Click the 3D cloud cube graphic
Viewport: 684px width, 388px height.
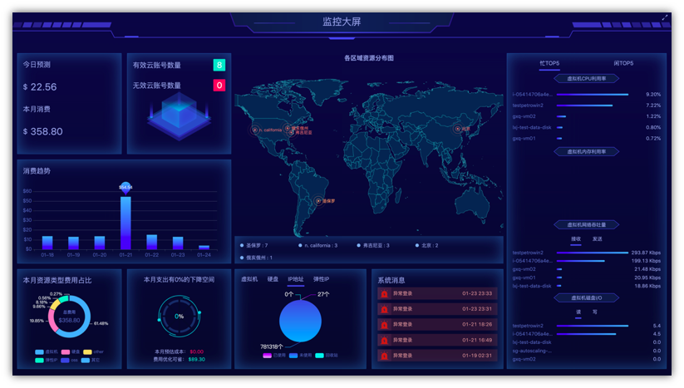(179, 115)
